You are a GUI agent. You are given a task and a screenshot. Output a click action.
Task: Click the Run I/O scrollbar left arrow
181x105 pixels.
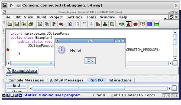[x=31, y=88]
